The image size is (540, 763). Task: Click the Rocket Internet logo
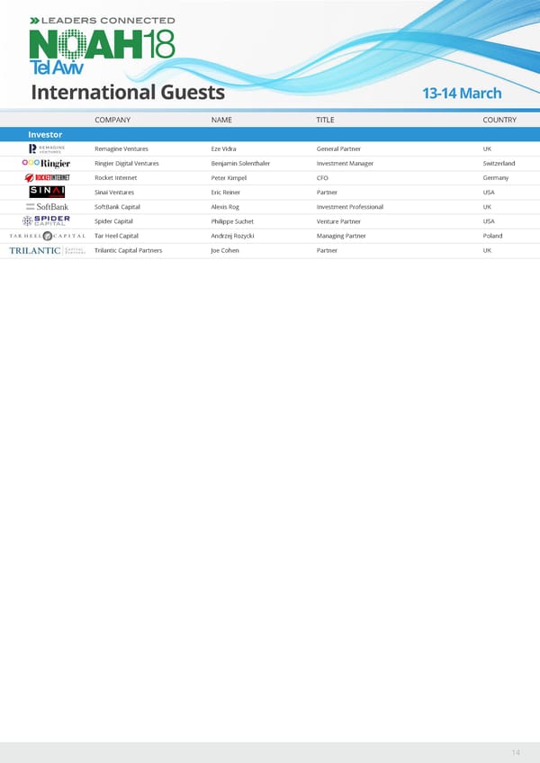click(x=47, y=178)
